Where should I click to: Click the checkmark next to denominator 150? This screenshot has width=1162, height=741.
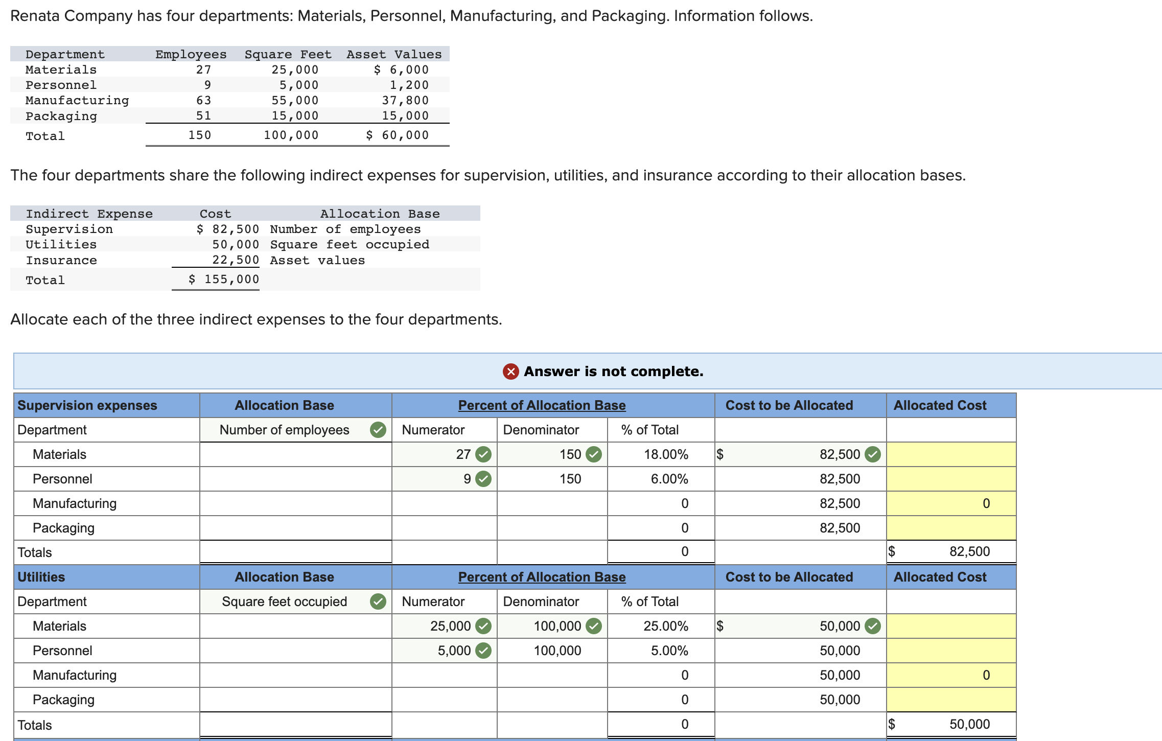tap(594, 454)
